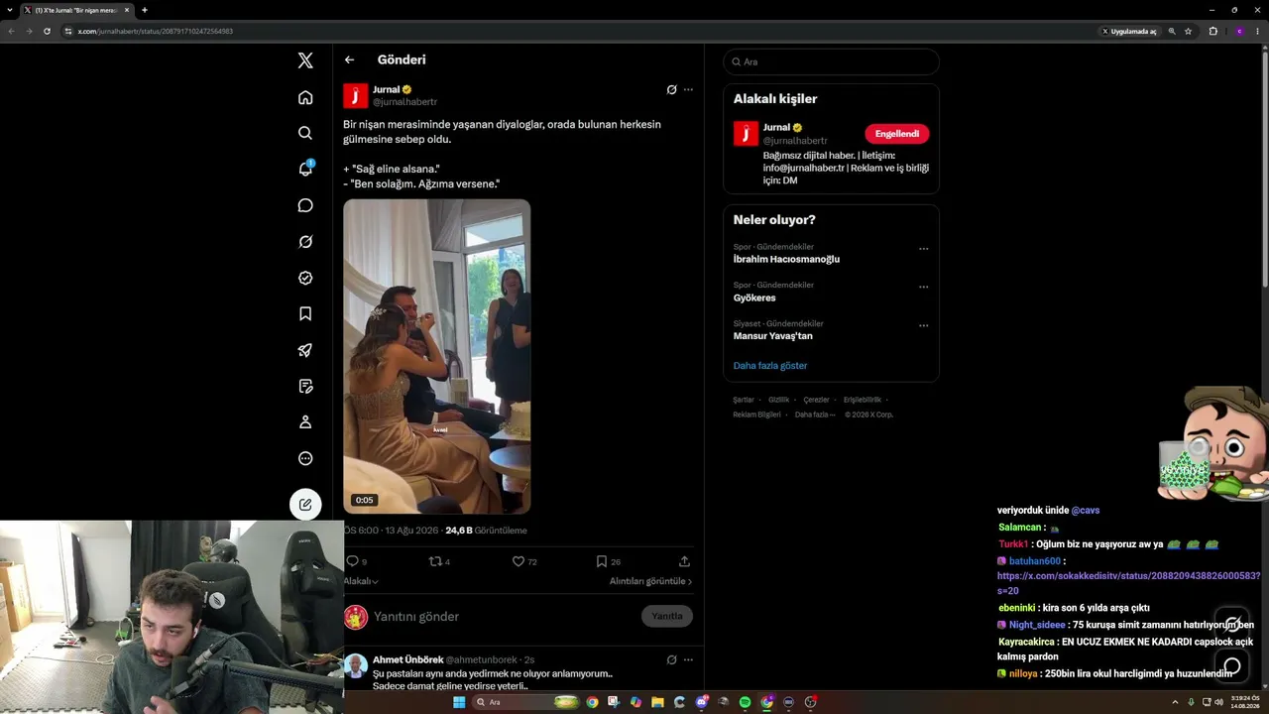The image size is (1269, 714).
Task: Open Alıntıları görüntüle link
Action: (650, 581)
